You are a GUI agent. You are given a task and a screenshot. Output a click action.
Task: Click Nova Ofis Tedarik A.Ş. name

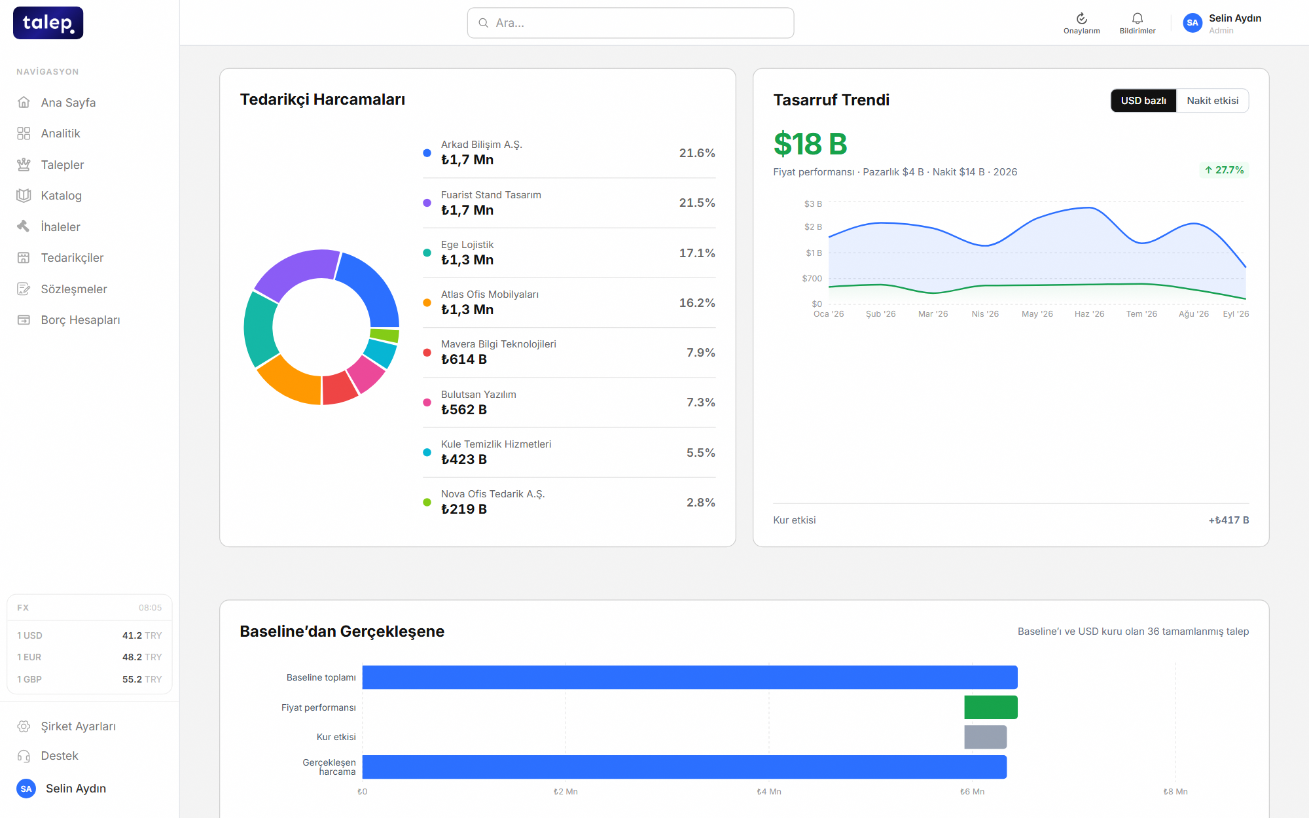tap(493, 494)
